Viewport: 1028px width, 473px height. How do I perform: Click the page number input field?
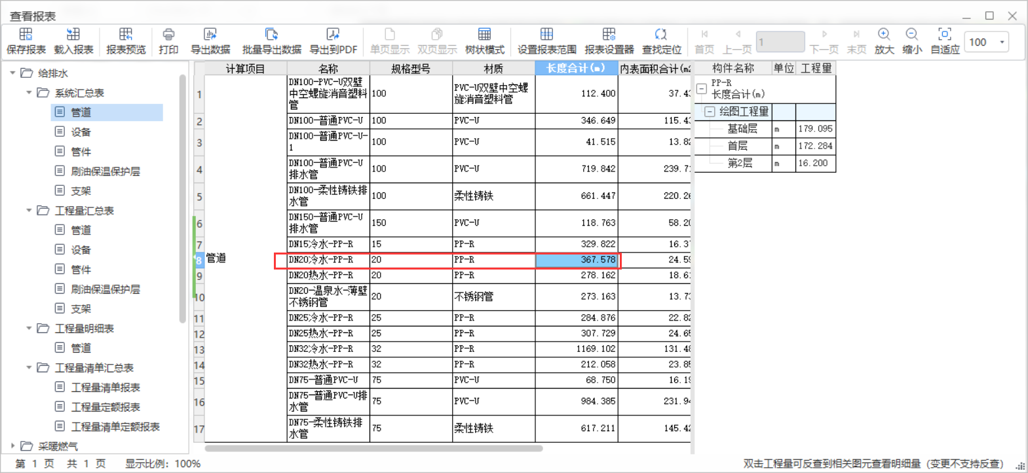pos(780,42)
